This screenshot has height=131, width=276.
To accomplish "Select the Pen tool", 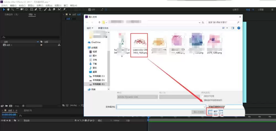I will click(x=36, y=9).
